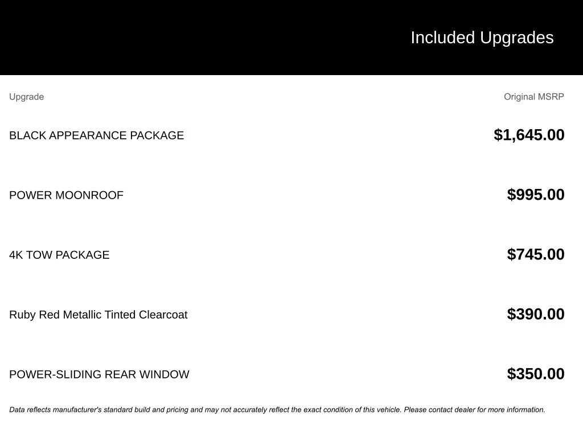583x437 pixels.
Task: Click the Included Upgrades heading
Action: (x=482, y=38)
